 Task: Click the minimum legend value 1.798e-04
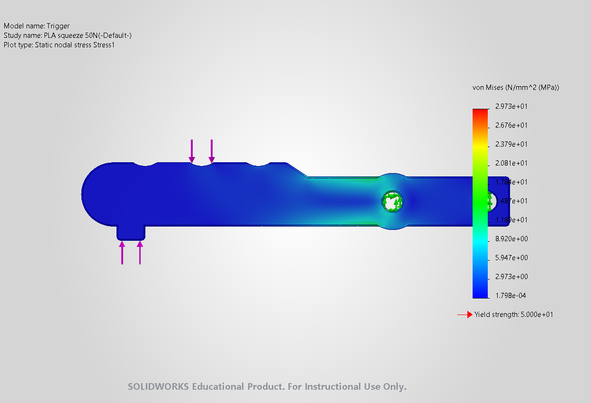(511, 296)
